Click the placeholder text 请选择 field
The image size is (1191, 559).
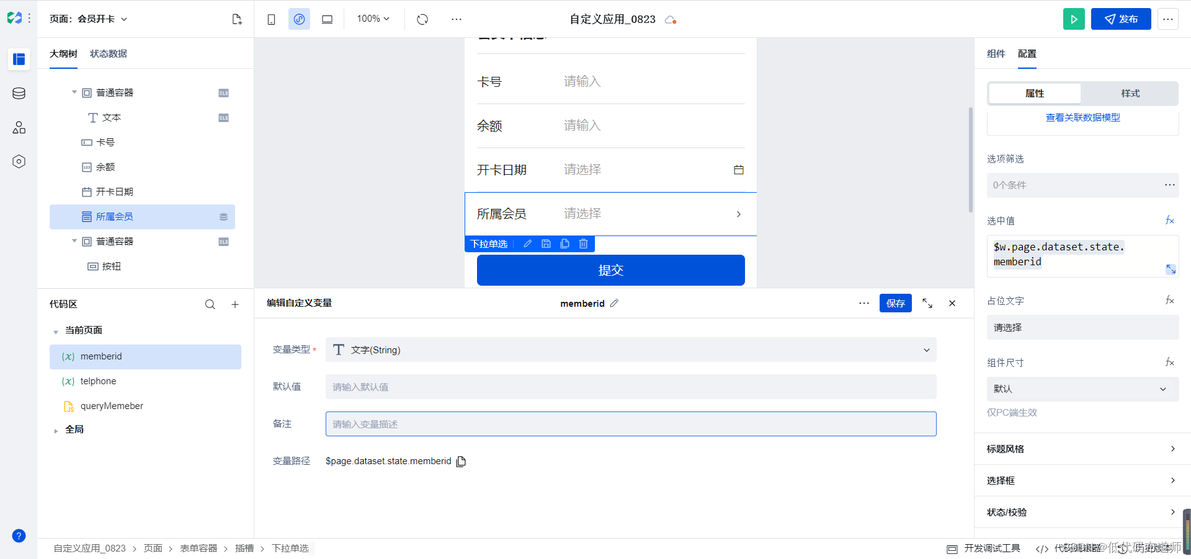click(1082, 327)
